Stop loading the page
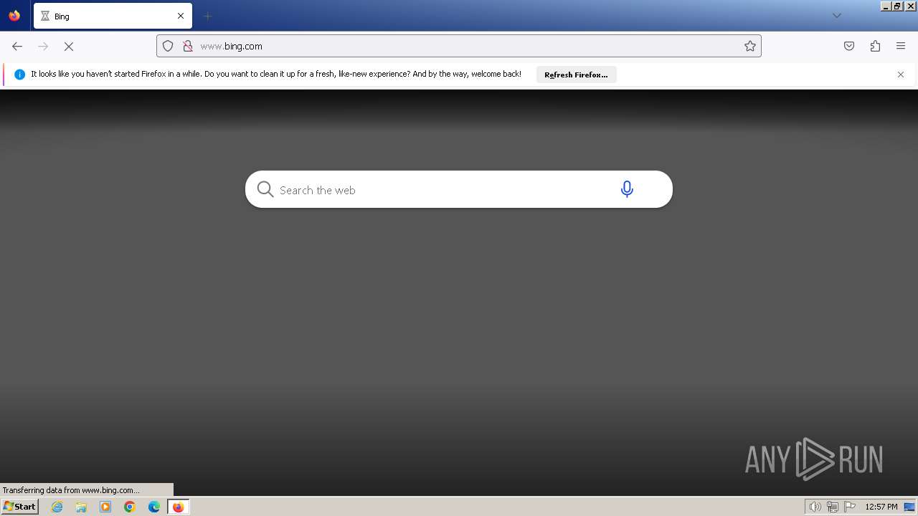 tap(69, 46)
